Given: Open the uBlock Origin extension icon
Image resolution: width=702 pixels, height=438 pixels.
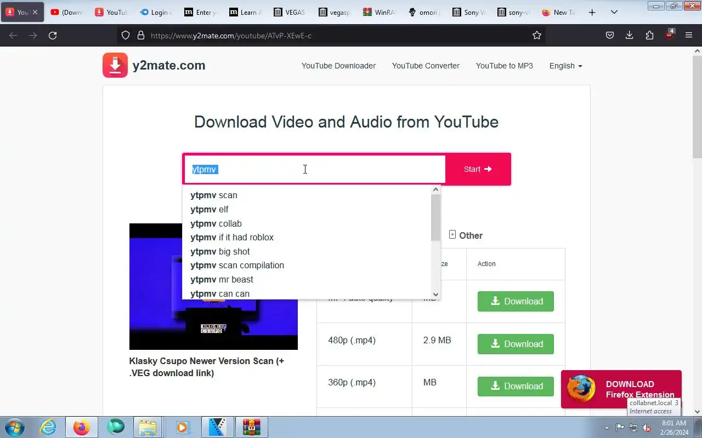Looking at the screenshot, I should pos(669,34).
